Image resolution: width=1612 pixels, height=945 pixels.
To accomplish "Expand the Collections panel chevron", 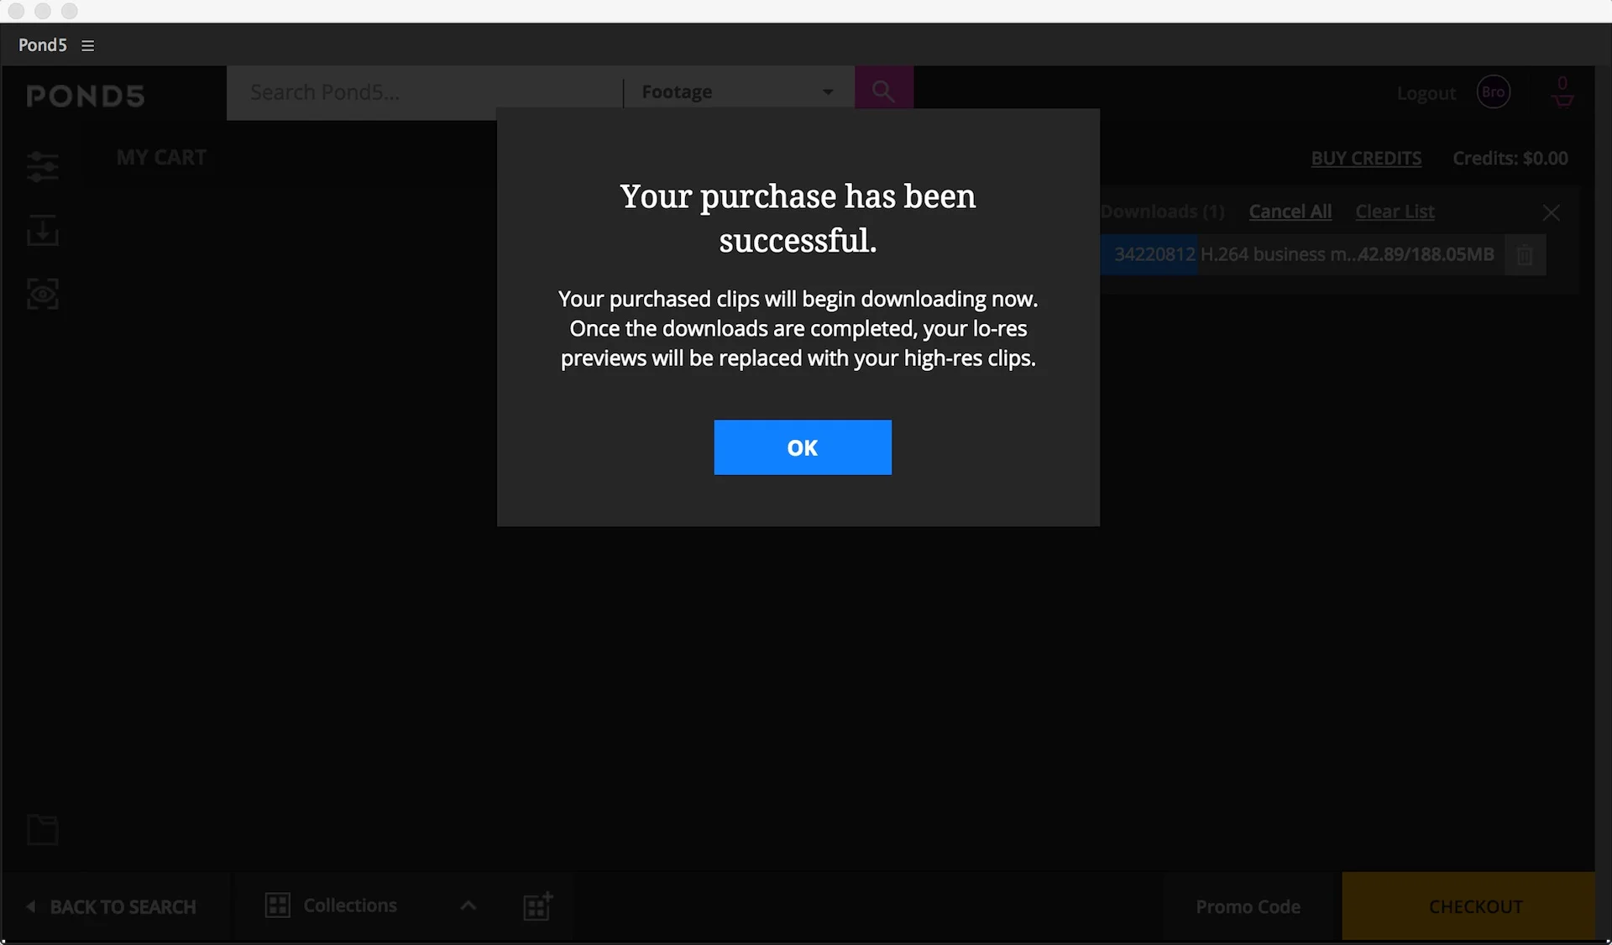I will click(x=468, y=906).
